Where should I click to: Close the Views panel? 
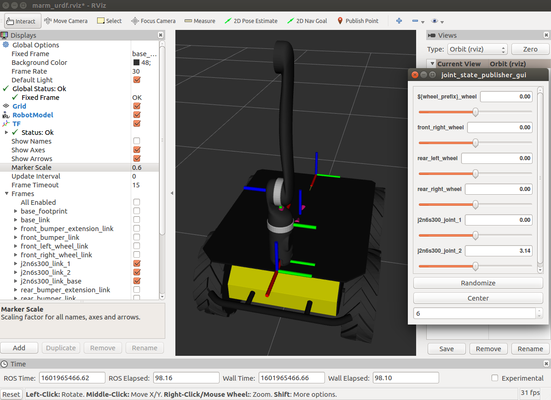pos(546,35)
